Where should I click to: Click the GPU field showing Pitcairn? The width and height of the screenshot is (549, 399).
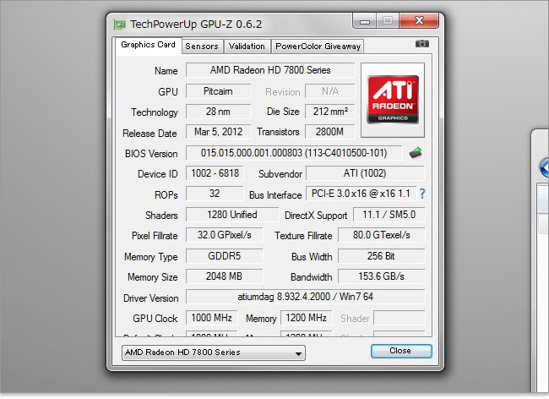tap(219, 91)
